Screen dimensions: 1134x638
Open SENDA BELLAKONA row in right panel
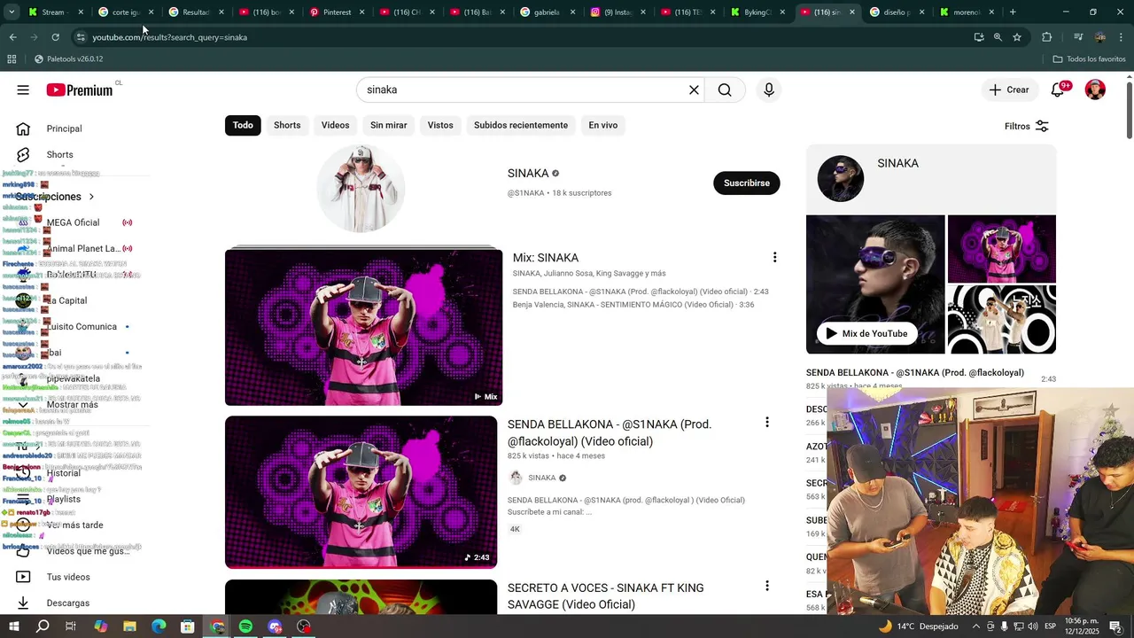click(930, 378)
